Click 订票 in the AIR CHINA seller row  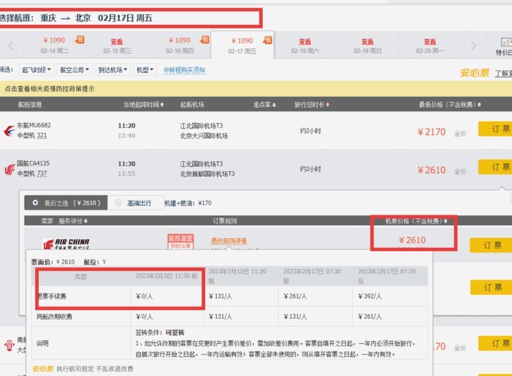(x=491, y=245)
